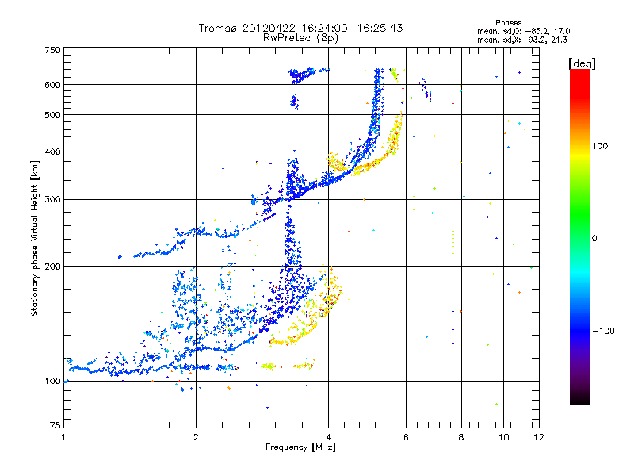
Task: Click the 'Phases' header text
Action: click(509, 23)
